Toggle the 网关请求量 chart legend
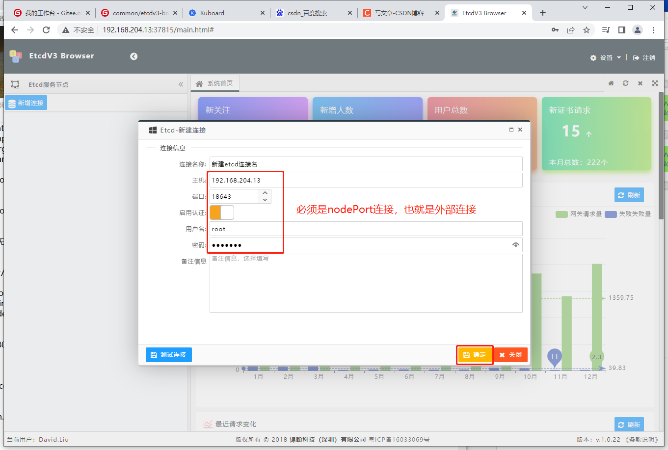Image resolution: width=668 pixels, height=450 pixels. point(578,214)
